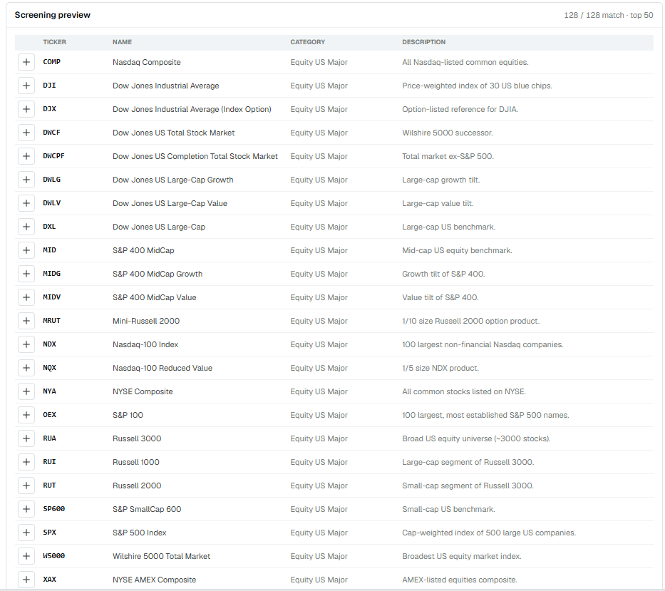The height and width of the screenshot is (591, 665).
Task: Add RUA Russell 3000 using plus button
Action: pyautogui.click(x=26, y=438)
